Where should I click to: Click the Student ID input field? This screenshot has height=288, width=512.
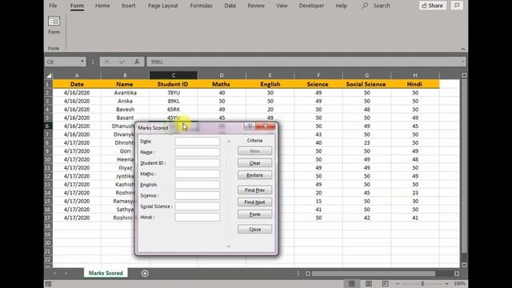click(198, 163)
